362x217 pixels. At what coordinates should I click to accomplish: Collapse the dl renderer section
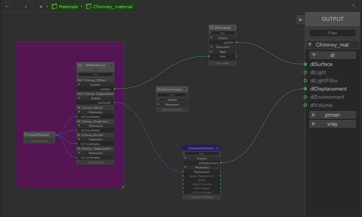point(314,55)
